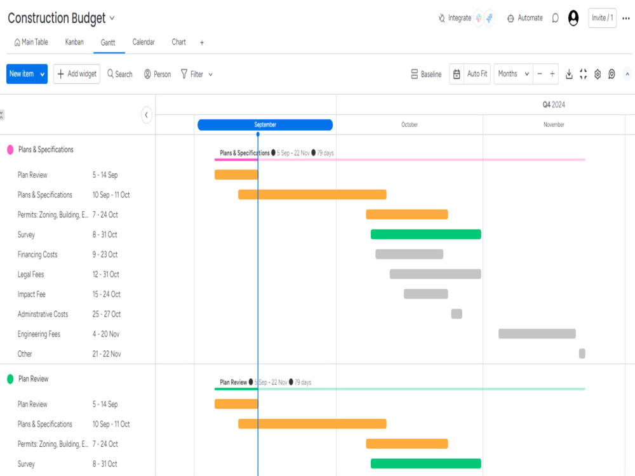Screen dimensions: 635x476
Task: Click the small Adminstrative Costs bar
Action: coord(457,314)
